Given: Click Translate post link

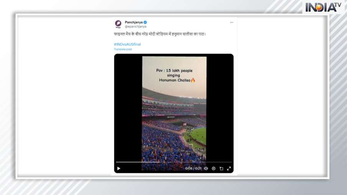Looking at the screenshot, I should [123, 49].
